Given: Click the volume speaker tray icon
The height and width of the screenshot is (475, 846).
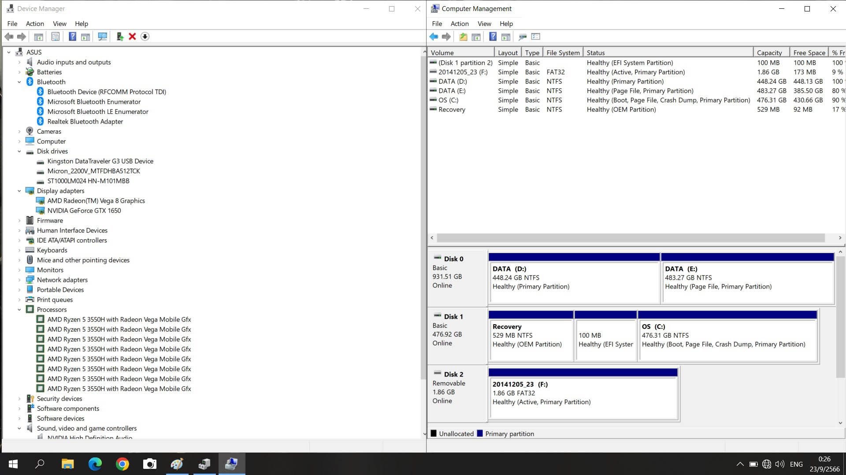Looking at the screenshot, I should [780, 464].
